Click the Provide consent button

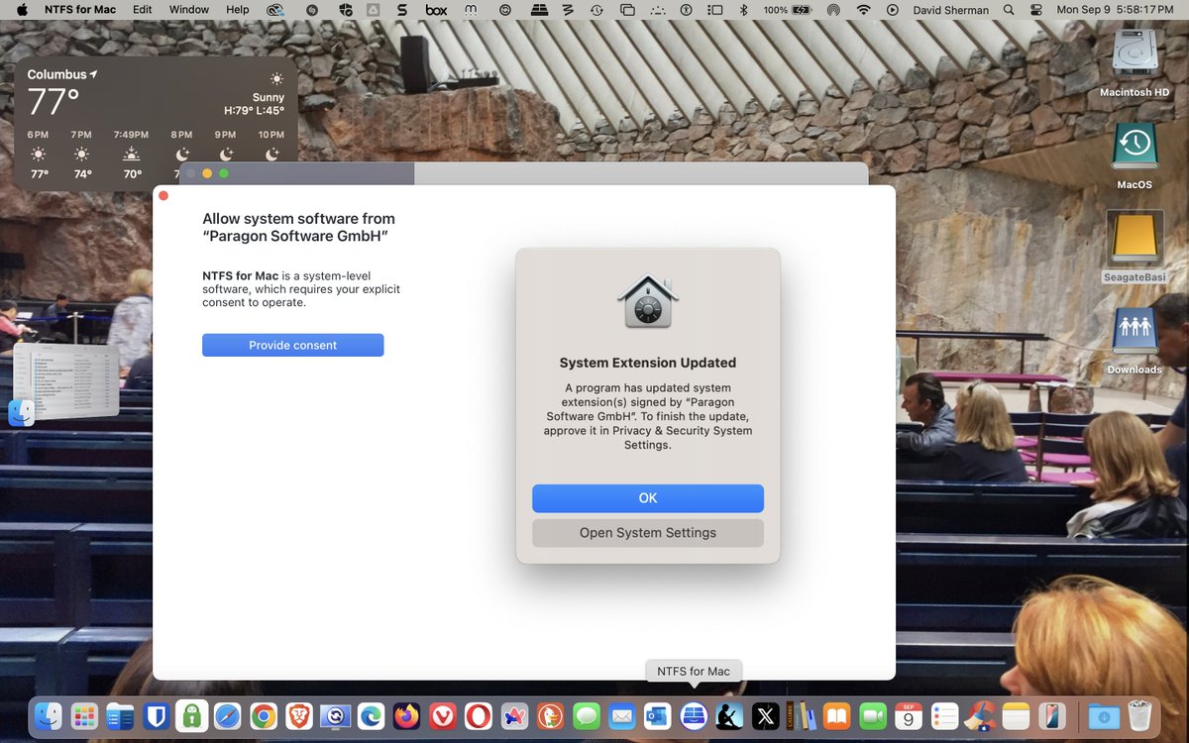point(292,345)
